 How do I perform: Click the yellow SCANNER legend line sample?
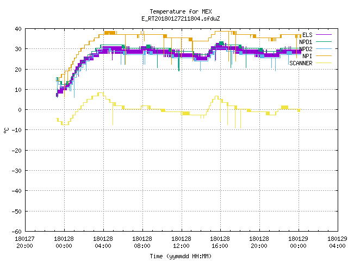click(x=324, y=63)
